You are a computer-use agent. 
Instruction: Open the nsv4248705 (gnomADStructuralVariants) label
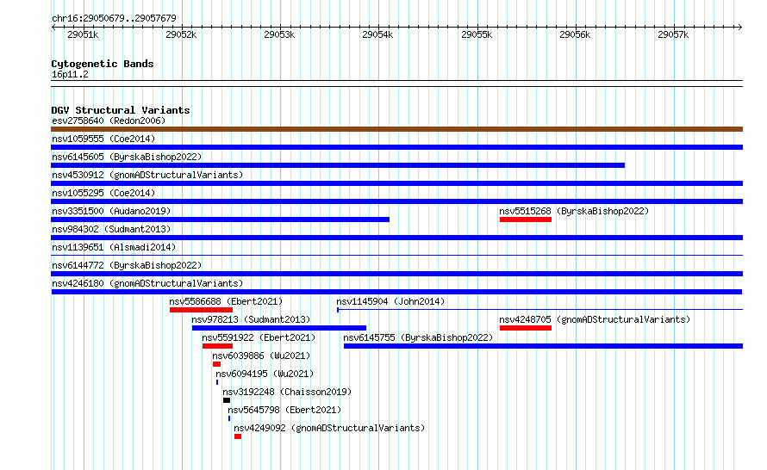point(595,319)
